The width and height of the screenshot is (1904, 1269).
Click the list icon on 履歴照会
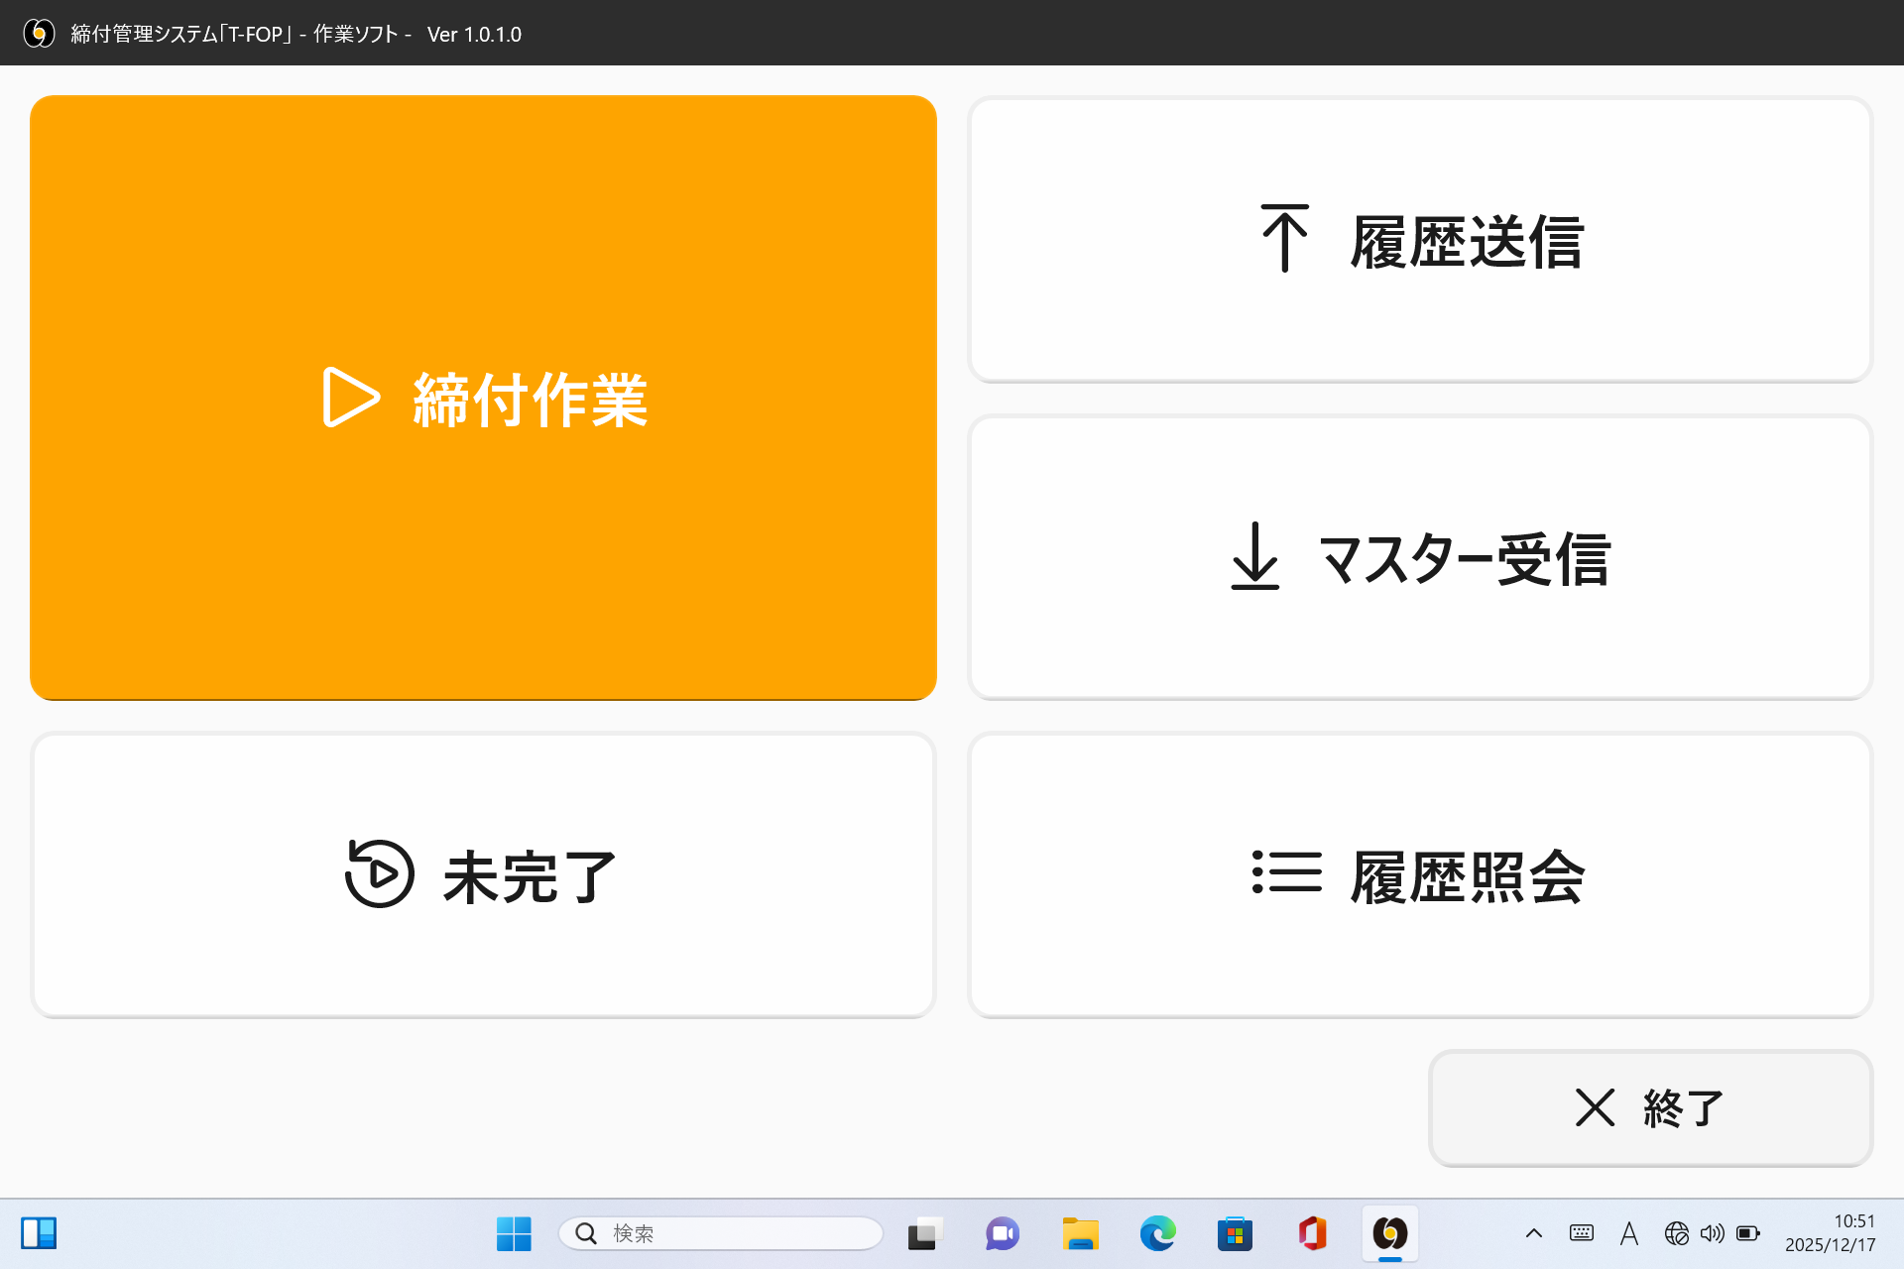pyautogui.click(x=1286, y=874)
